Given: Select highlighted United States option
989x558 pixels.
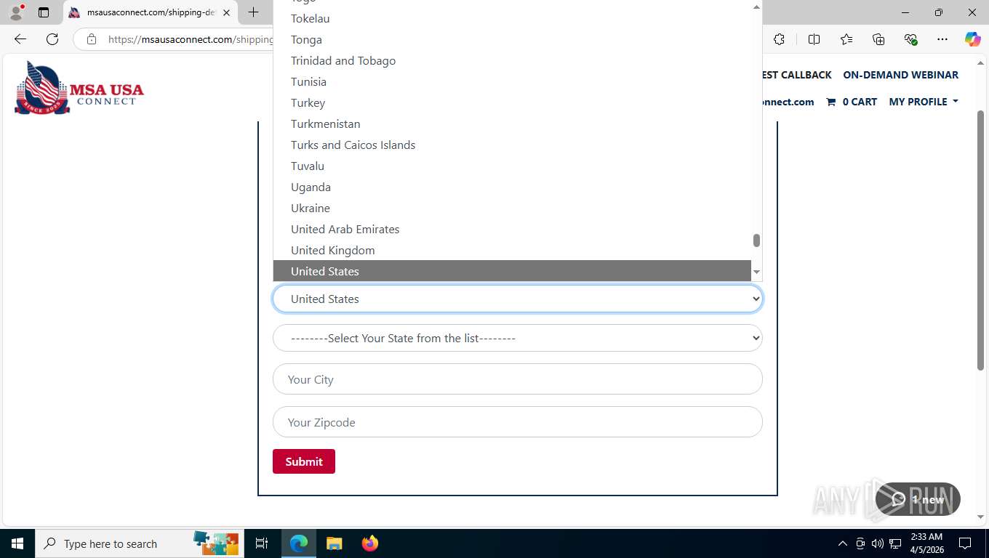Looking at the screenshot, I should [x=512, y=271].
